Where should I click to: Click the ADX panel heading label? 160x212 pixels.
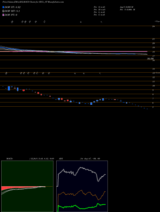(x=61, y=158)
